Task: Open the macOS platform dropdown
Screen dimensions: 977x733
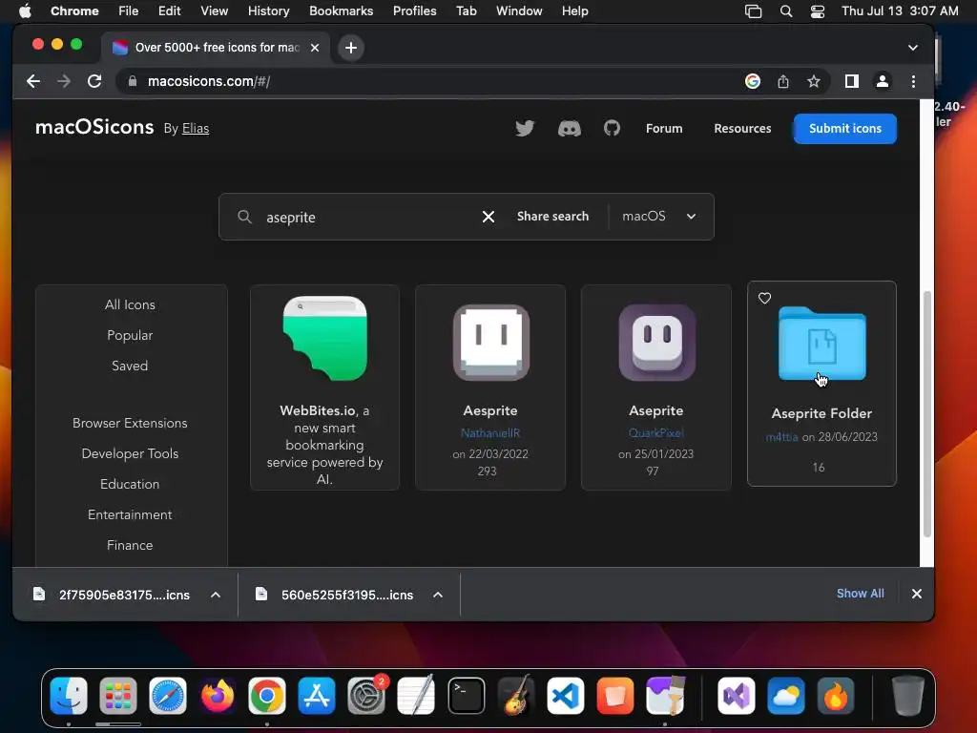Action: click(659, 217)
